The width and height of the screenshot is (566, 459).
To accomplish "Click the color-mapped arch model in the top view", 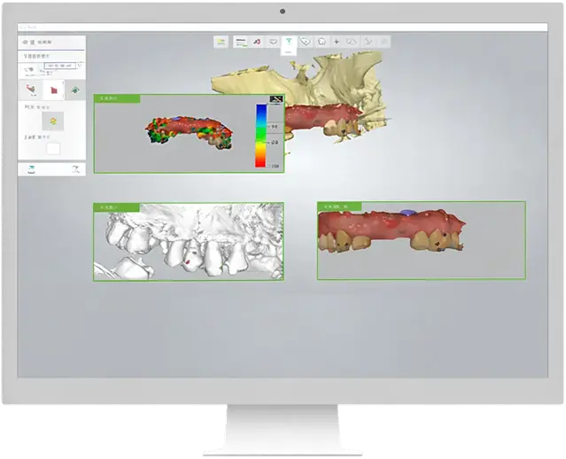I will pos(190,133).
